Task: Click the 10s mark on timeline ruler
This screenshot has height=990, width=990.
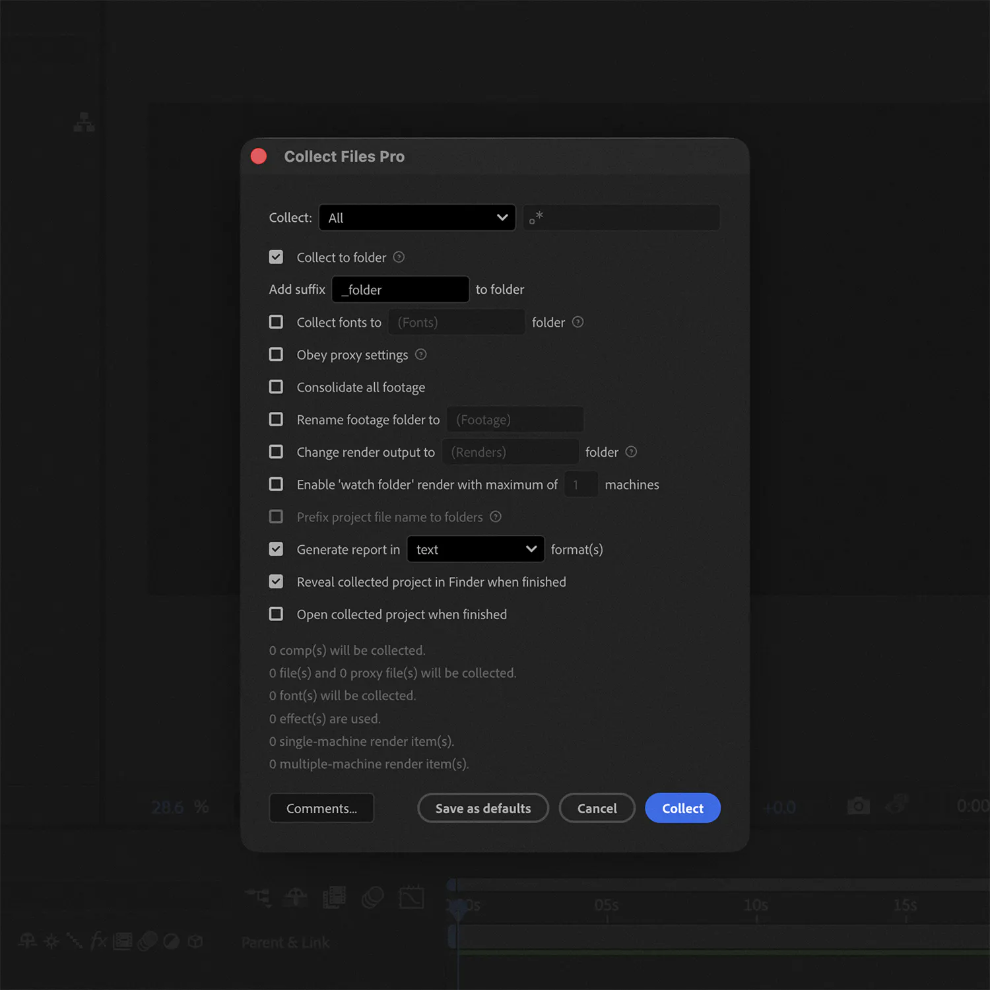Action: pos(756,905)
